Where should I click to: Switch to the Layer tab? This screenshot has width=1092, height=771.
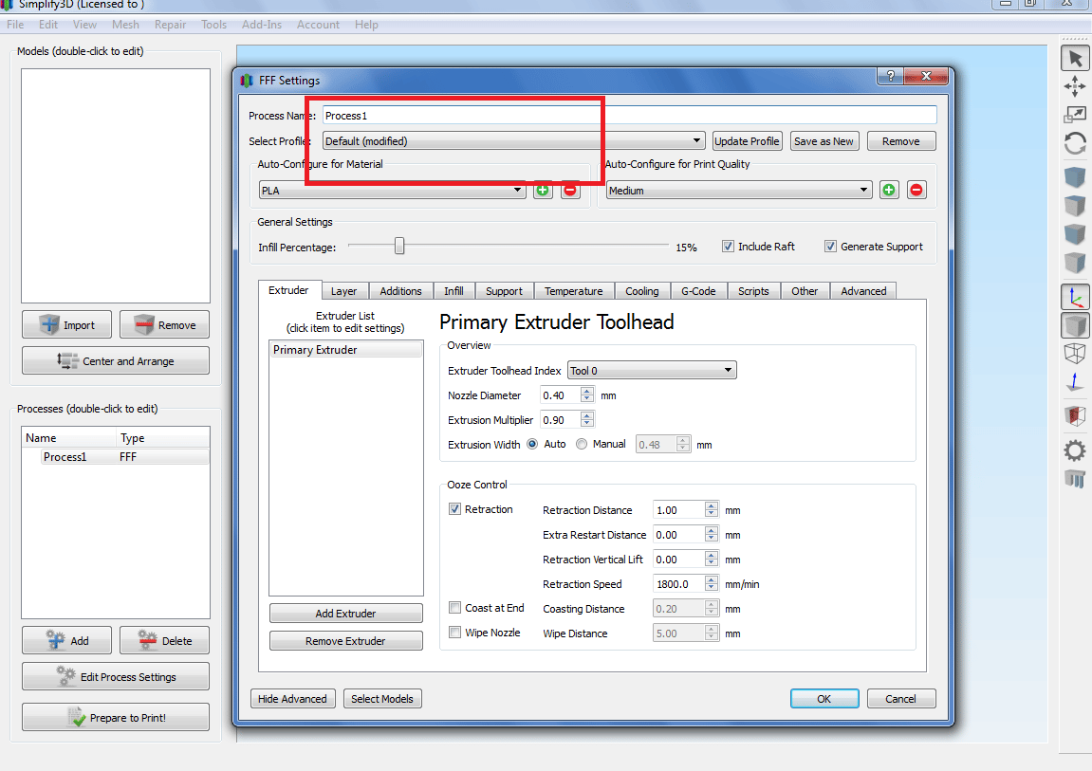pos(344,291)
